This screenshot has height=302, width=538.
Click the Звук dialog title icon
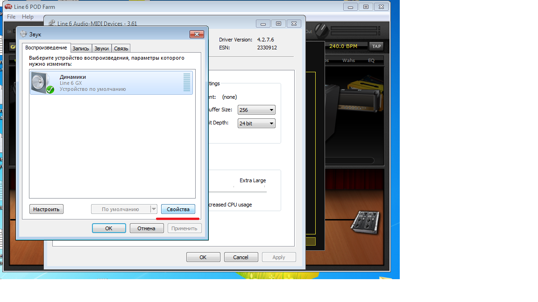pos(23,34)
